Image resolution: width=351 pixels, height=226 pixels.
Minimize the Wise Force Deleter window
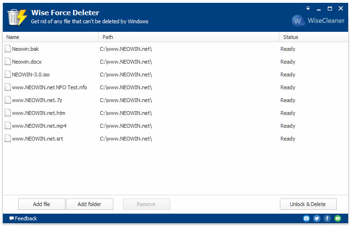(x=319, y=9)
